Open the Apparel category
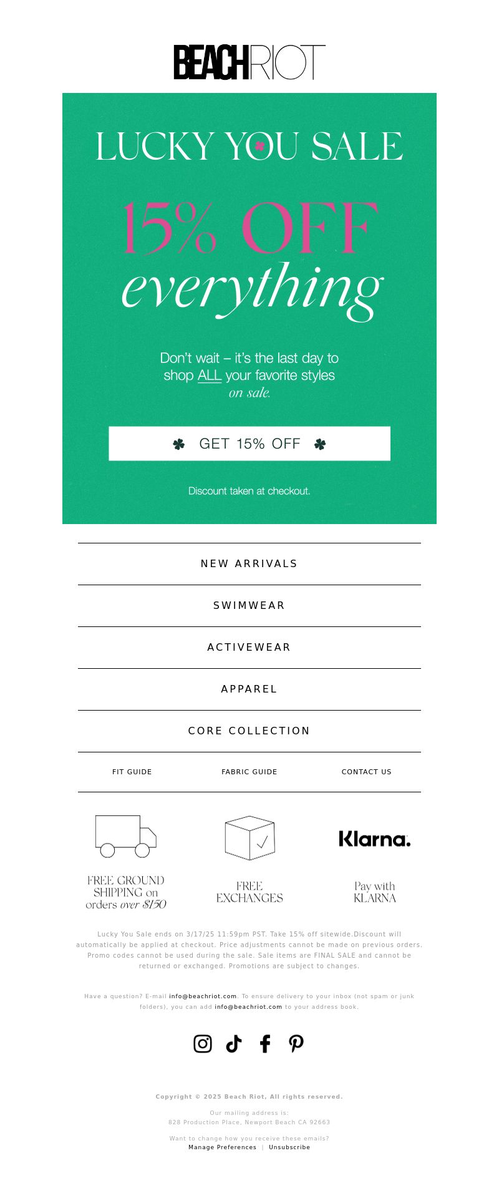This screenshot has height=1201, width=499. [249, 689]
